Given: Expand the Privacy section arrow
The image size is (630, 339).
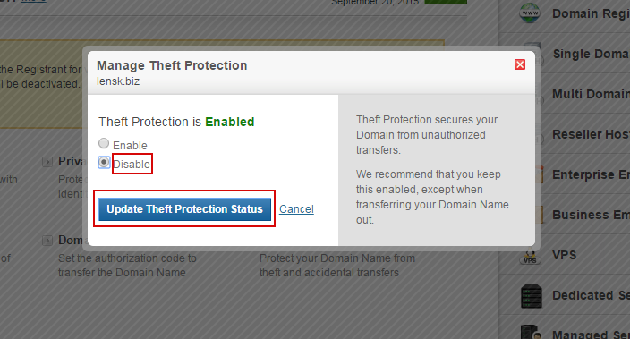Looking at the screenshot, I should (47, 162).
